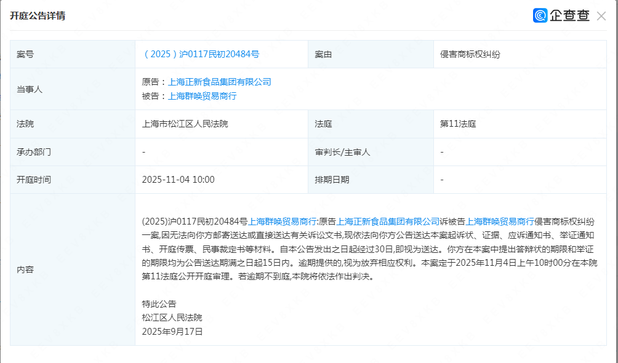Click the 审判长/主审人 label cell
This screenshot has width=618, height=363.
342,152
